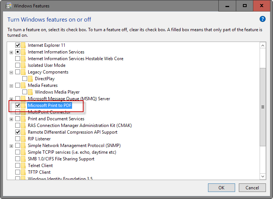Image resolution: width=273 pixels, height=199 pixels.
Task: Click the folder icon beside Microsoft Print to PDF
Action: click(23, 105)
